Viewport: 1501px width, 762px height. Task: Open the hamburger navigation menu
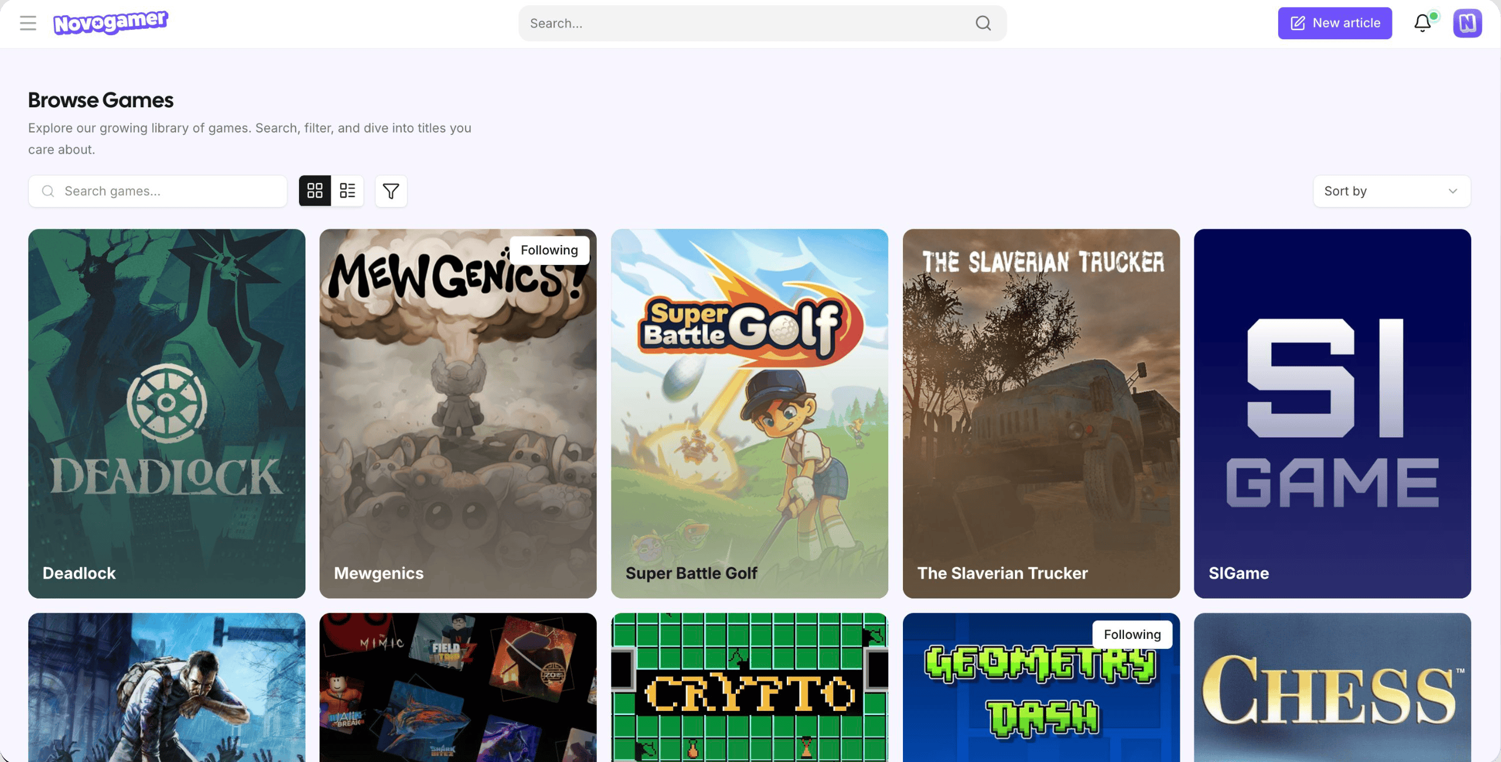click(x=28, y=23)
